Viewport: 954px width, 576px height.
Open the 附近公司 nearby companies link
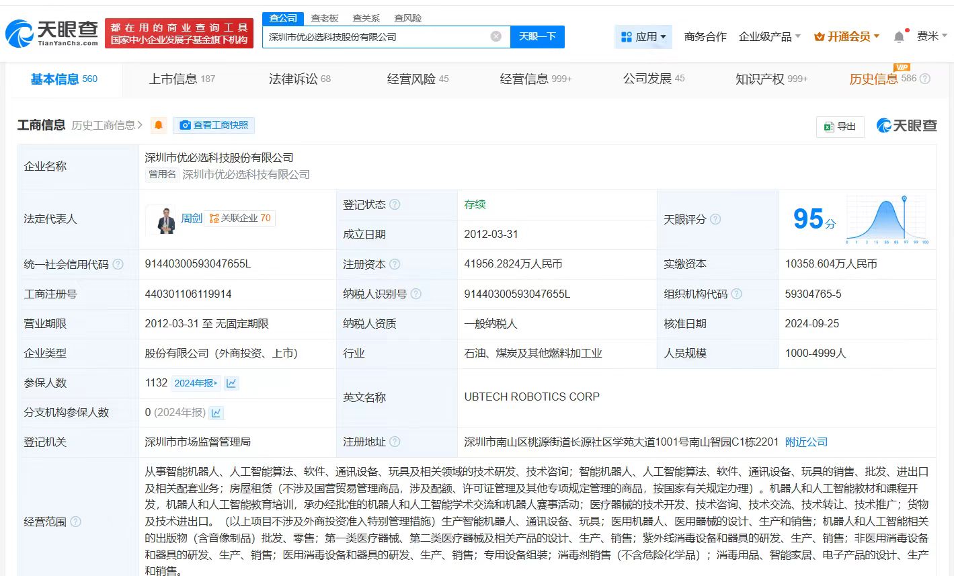[806, 442]
